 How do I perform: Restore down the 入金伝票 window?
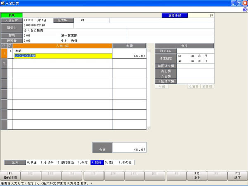[239, 3]
